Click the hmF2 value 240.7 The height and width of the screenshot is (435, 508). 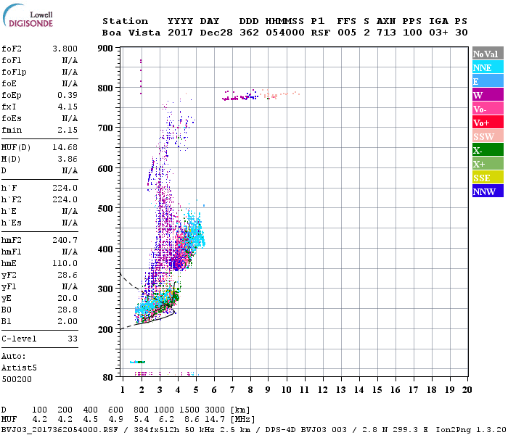point(65,240)
